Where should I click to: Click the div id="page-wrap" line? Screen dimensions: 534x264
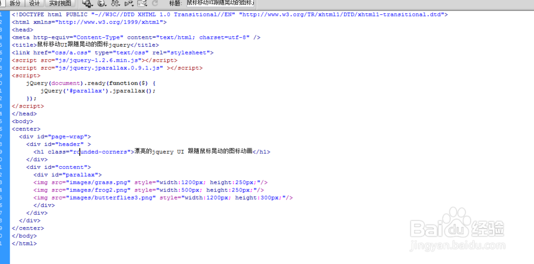(55, 136)
